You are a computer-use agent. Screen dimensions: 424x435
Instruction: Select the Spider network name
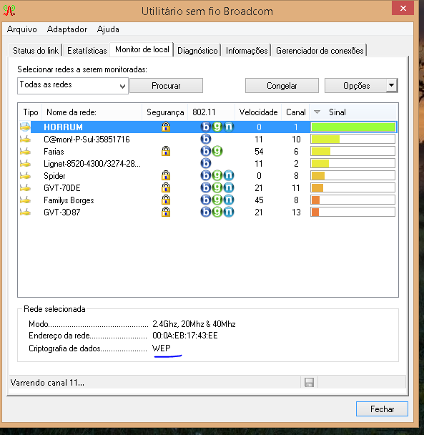54,176
